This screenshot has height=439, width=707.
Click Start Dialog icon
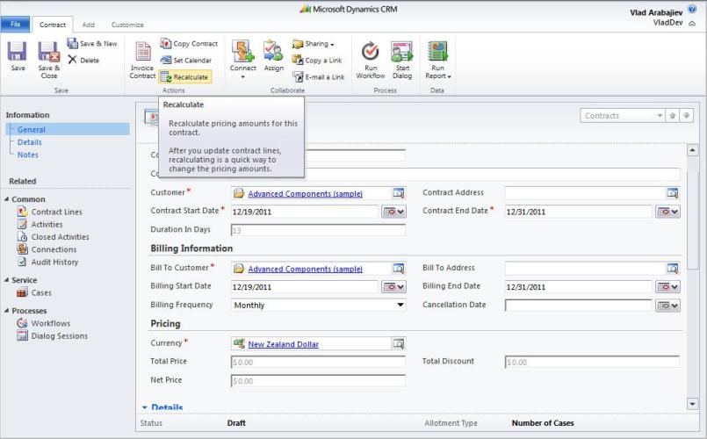(401, 60)
